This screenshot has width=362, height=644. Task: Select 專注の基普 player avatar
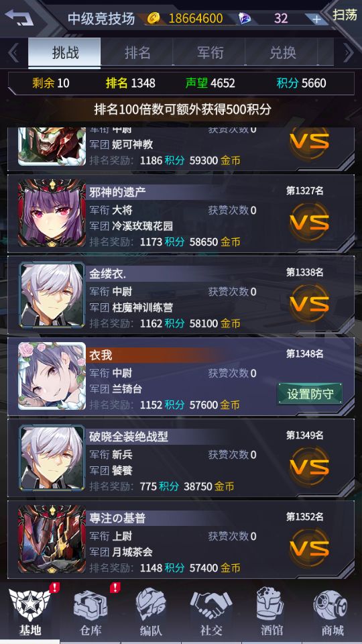(52, 539)
